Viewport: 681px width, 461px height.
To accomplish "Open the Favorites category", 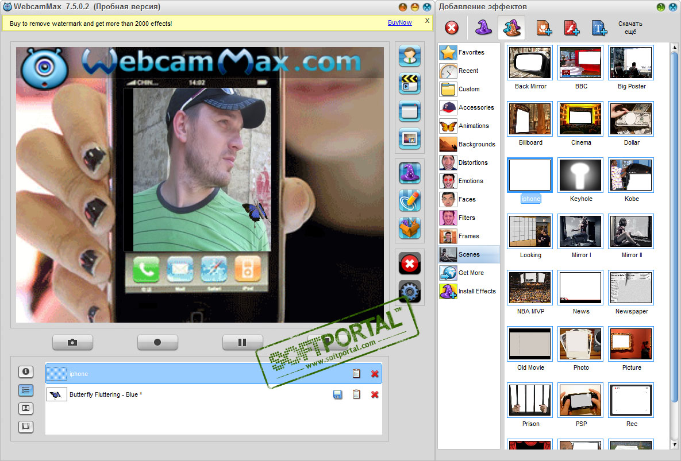I will coord(469,52).
